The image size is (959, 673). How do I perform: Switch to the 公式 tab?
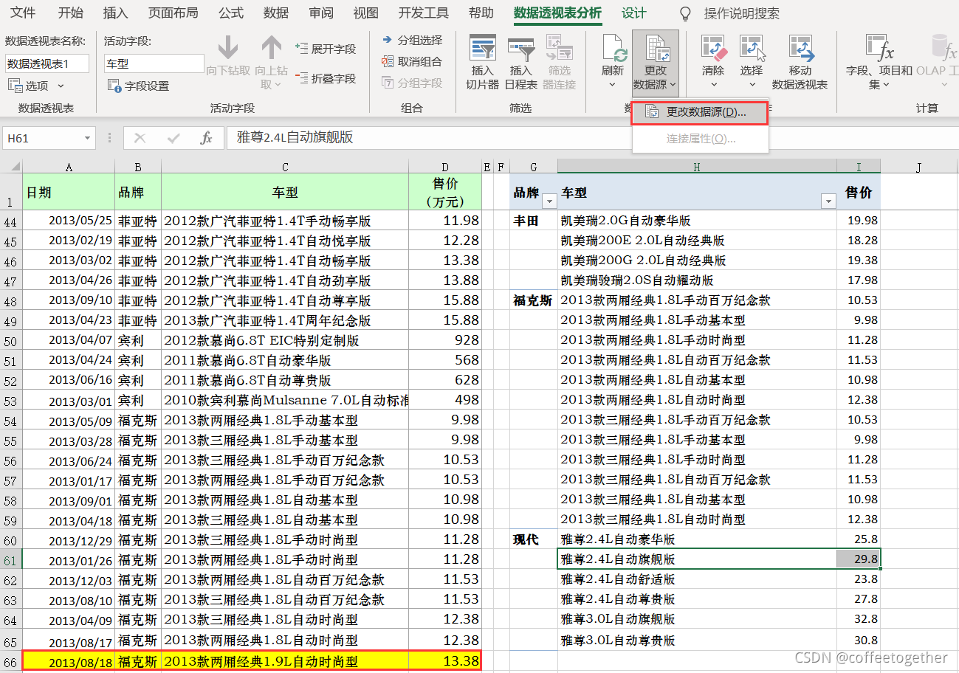pyautogui.click(x=231, y=13)
